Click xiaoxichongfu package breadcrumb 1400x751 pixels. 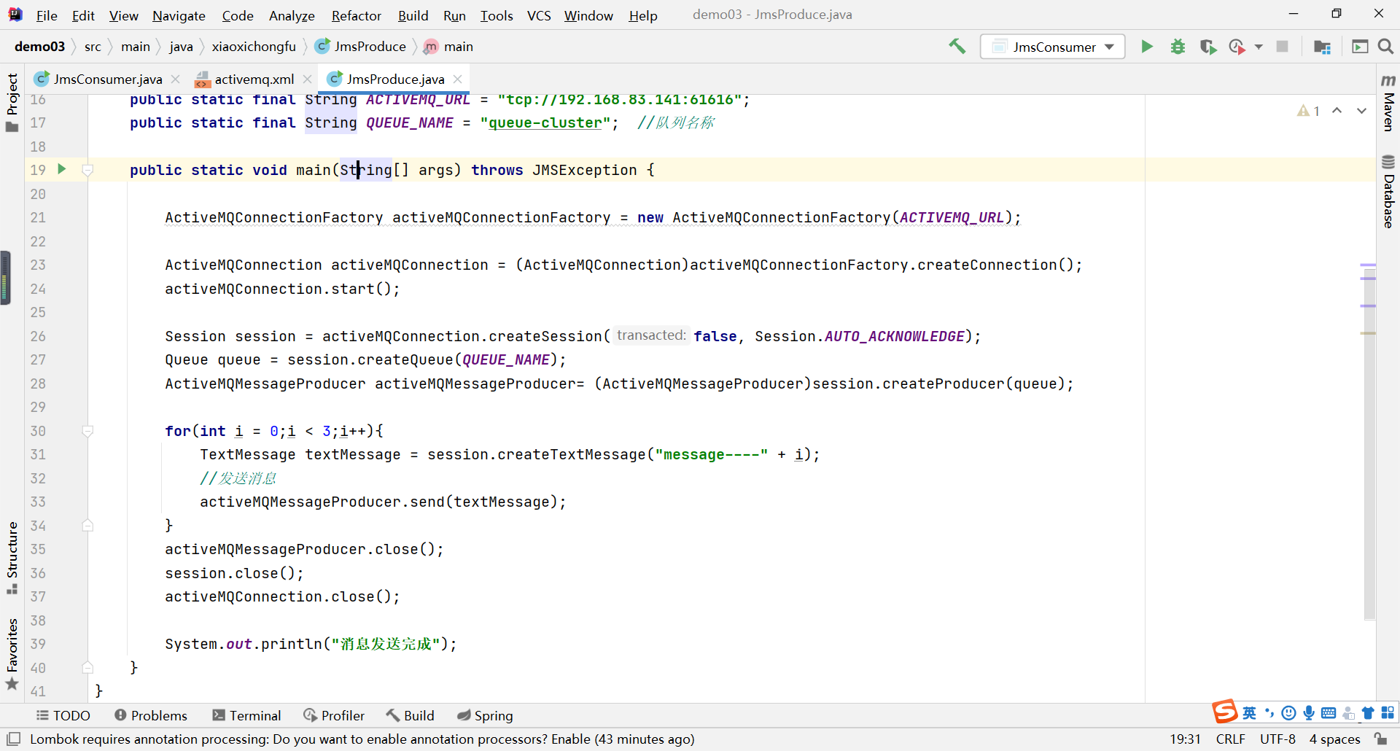pyautogui.click(x=254, y=47)
